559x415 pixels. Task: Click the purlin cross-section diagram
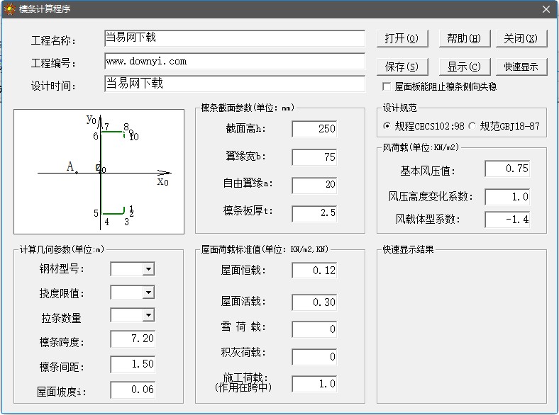point(99,172)
